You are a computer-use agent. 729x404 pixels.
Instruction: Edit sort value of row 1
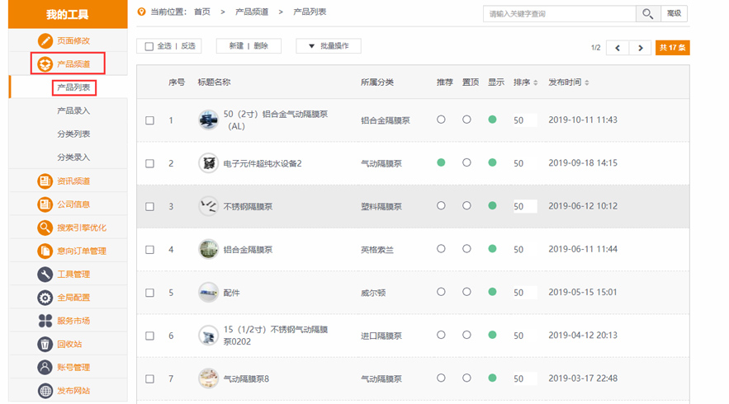524,120
